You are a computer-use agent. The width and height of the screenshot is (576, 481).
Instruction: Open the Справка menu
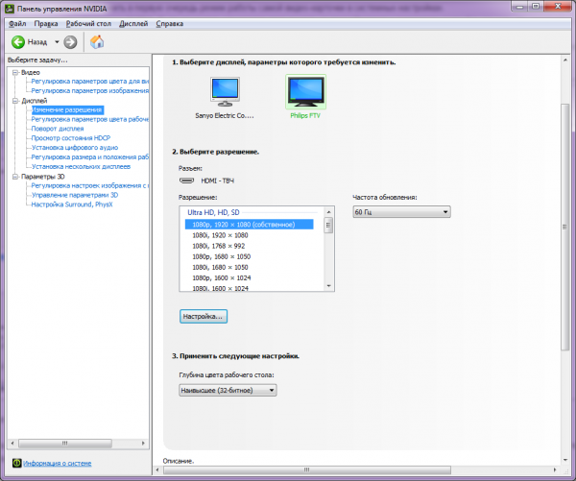(x=170, y=23)
